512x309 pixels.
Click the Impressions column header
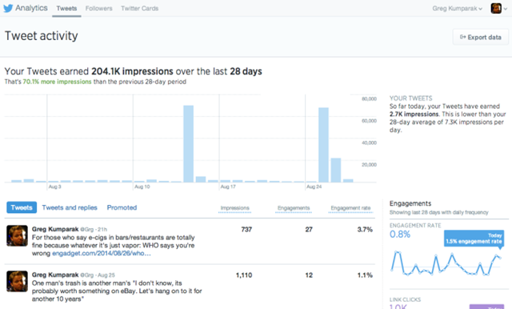tap(234, 208)
